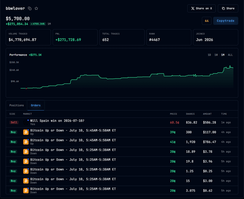The image size is (244, 199).
Task: Share profile on X
Action: 201,8
